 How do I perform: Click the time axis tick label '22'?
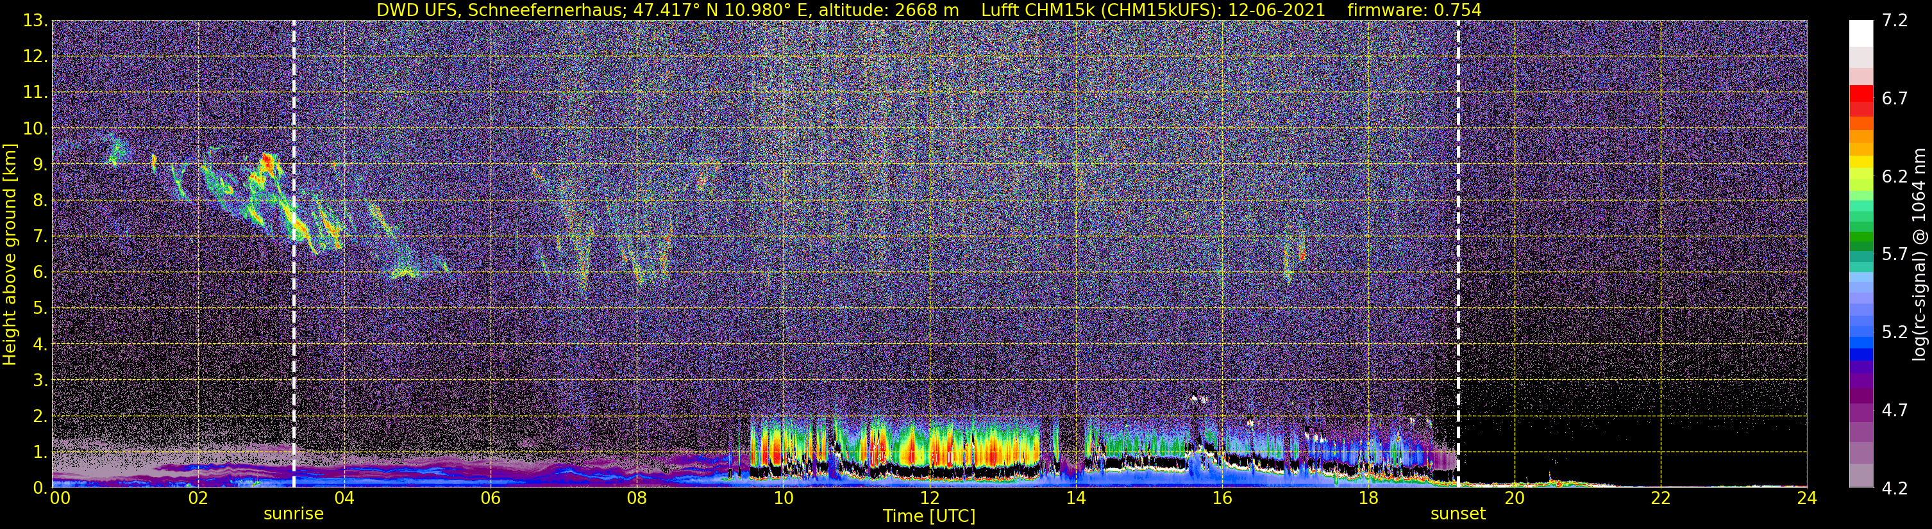(x=1661, y=499)
